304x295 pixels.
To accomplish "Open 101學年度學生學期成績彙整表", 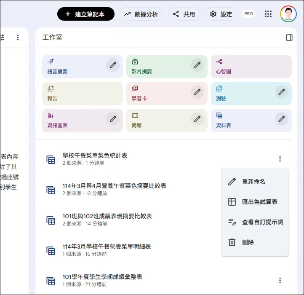I will [x=102, y=277].
